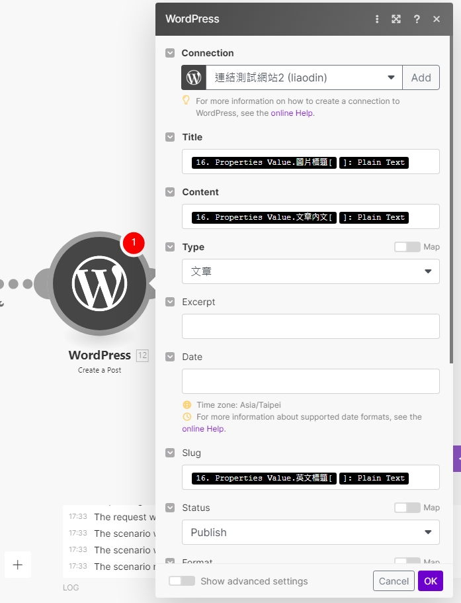Select the 圖片標題 mapped token in Title
The width and height of the screenshot is (461, 603).
click(264, 162)
